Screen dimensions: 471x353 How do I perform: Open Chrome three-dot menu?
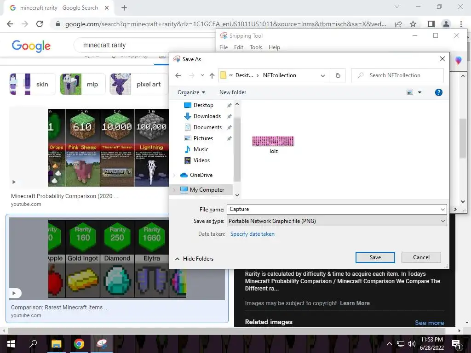[x=461, y=24]
